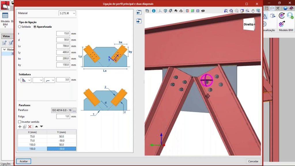
Task: Select the pan hand tool
Action: click(x=252, y=11)
